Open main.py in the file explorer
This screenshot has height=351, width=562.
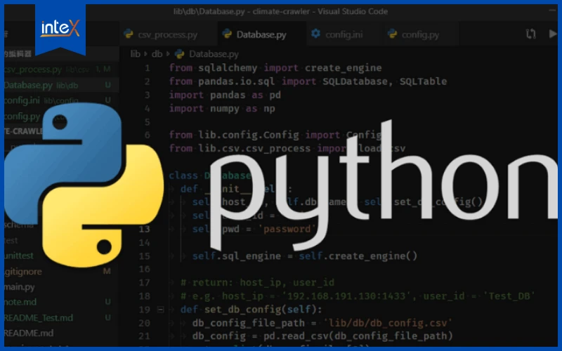[20, 287]
